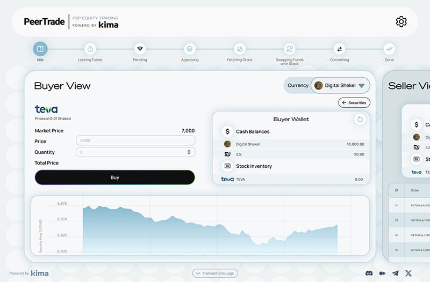Image resolution: width=430 pixels, height=282 pixels.
Task: Click order row 20 in Seller View table
Action: [x=410, y=220]
